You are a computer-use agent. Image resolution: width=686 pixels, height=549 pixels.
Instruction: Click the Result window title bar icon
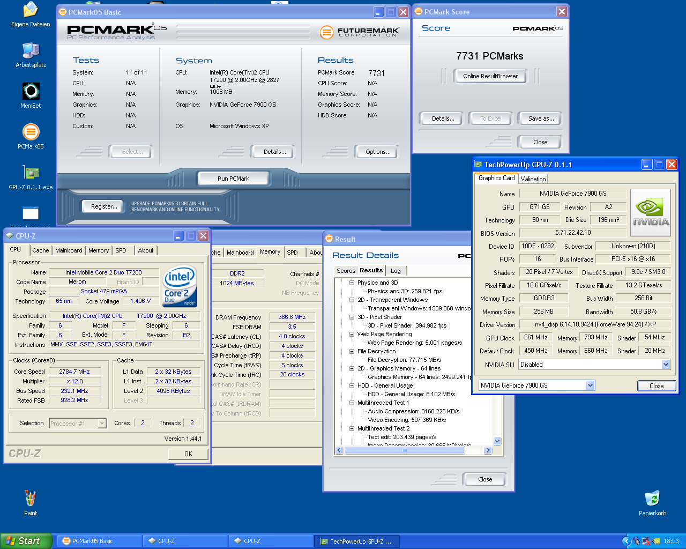point(329,239)
